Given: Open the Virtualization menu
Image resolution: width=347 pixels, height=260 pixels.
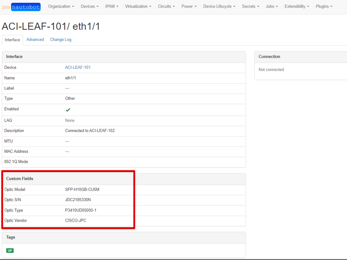Looking at the screenshot, I should click(138, 6).
